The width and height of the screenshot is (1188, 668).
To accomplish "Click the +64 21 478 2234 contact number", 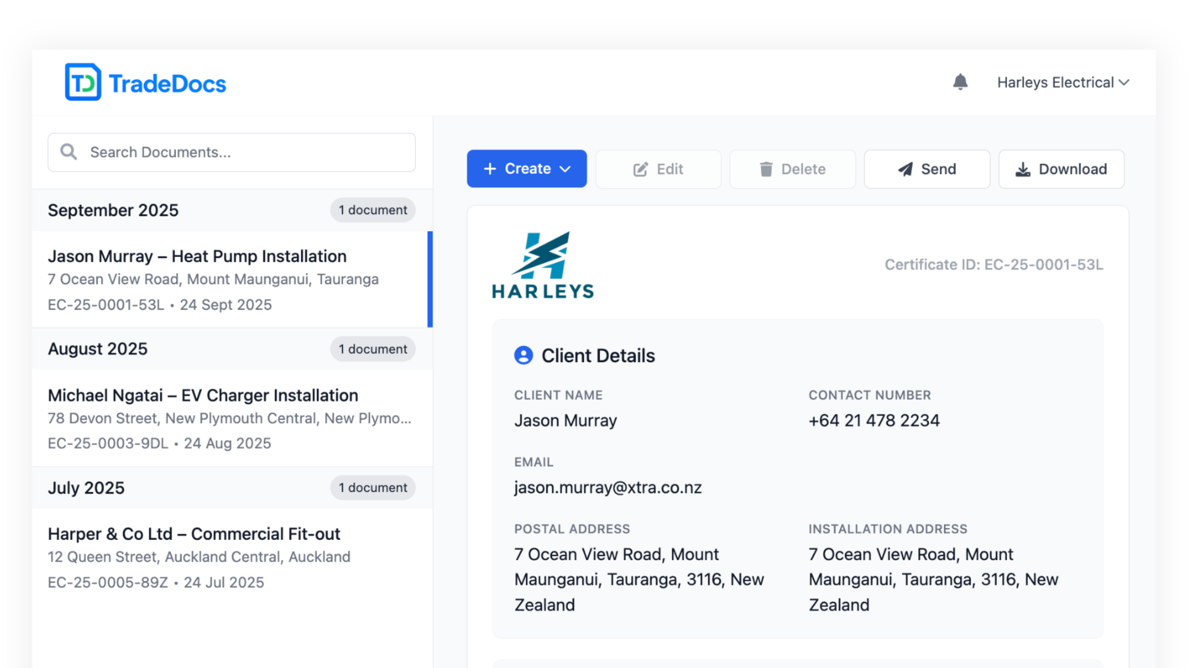I will coord(874,421).
